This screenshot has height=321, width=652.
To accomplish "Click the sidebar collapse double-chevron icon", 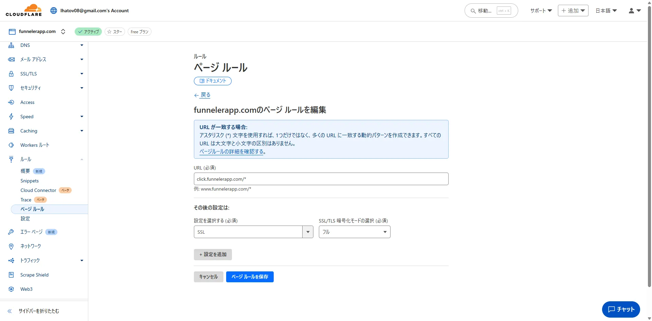I will pos(10,311).
